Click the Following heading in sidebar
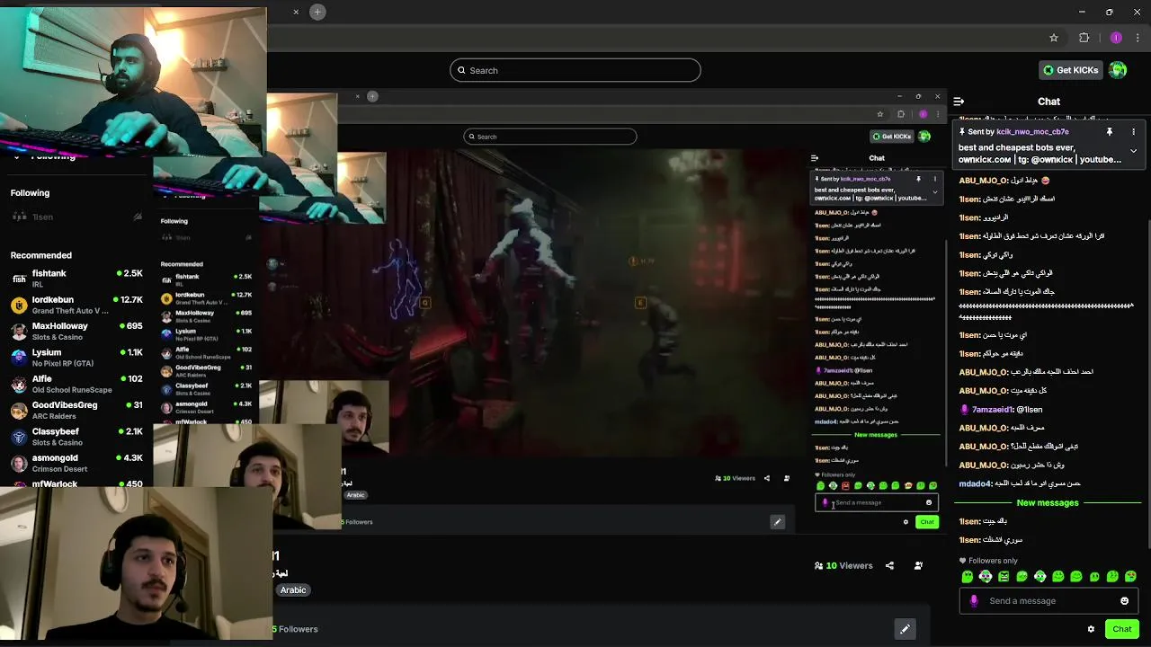The height and width of the screenshot is (647, 1151). point(30,193)
